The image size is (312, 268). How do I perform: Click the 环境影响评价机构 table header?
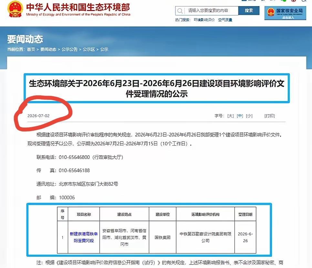coord(205,214)
